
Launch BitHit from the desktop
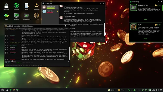(6, 16)
